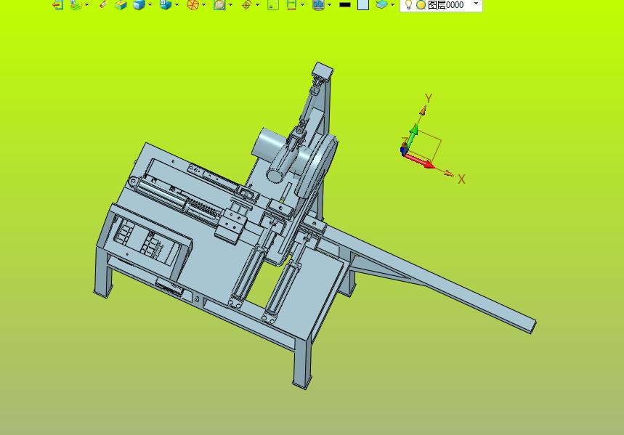The image size is (624, 435).
Task: Open dropdown next to green stacked planes icon
Action: pos(86,5)
